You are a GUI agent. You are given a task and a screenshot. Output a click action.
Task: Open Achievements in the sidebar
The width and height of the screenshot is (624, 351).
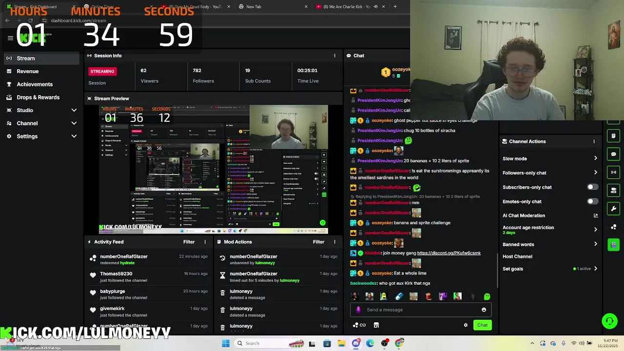click(x=40, y=84)
